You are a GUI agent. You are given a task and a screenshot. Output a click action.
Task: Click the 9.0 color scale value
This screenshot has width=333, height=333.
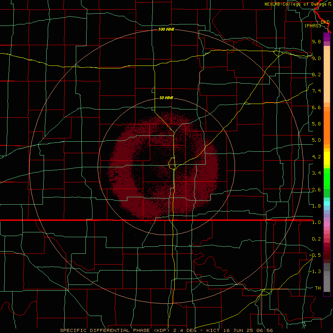(316, 58)
